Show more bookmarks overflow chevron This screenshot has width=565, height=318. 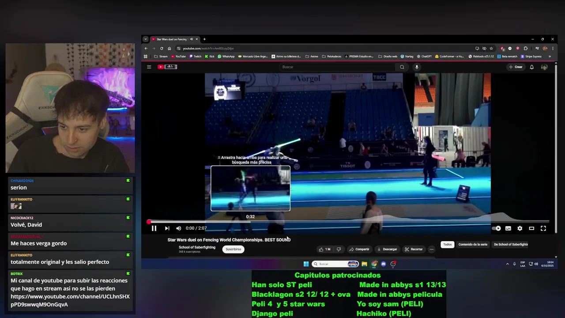click(x=550, y=57)
